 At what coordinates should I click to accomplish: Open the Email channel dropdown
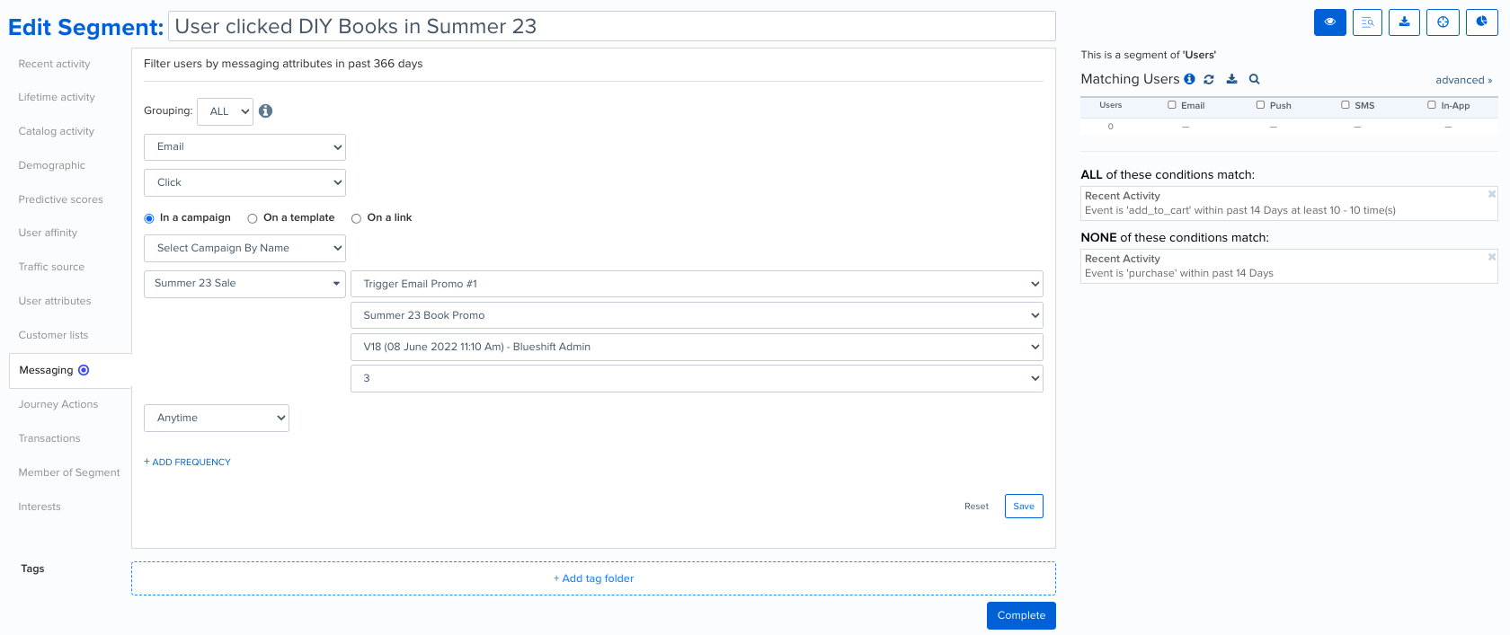[244, 146]
